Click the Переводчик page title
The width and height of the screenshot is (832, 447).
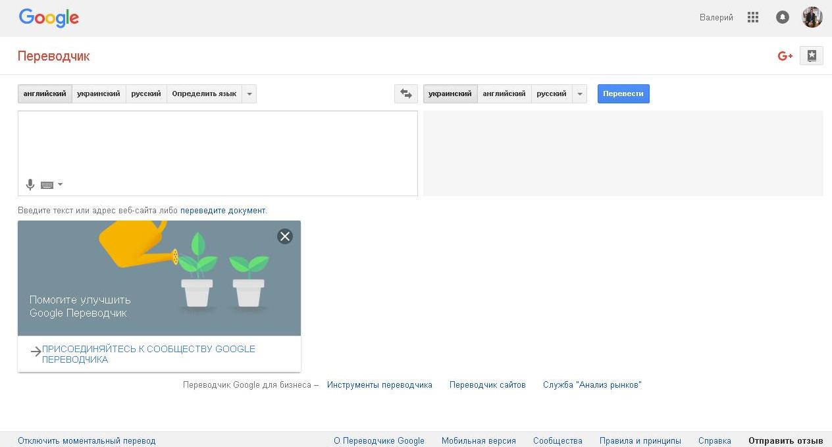[x=54, y=56]
